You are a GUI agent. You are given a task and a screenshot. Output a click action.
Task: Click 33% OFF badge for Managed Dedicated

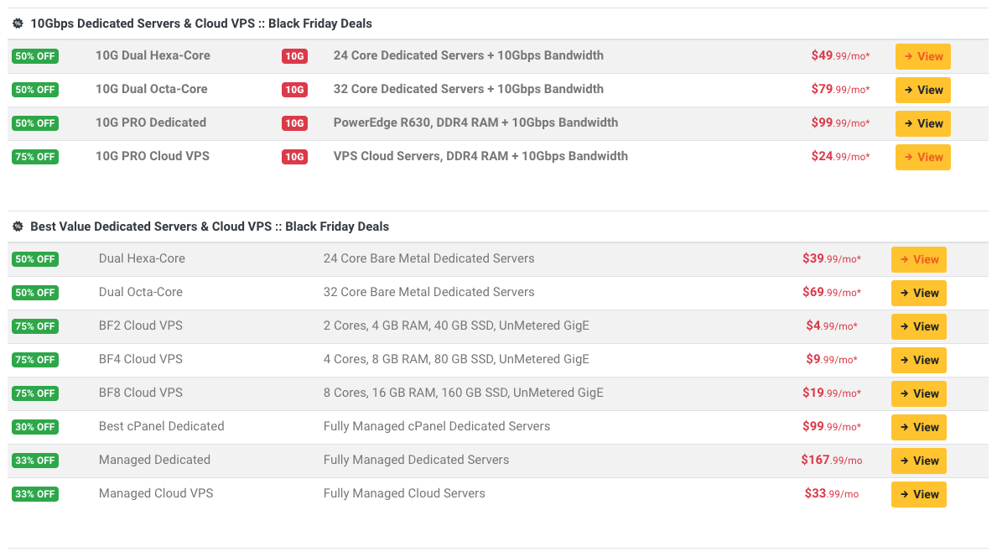click(x=35, y=461)
